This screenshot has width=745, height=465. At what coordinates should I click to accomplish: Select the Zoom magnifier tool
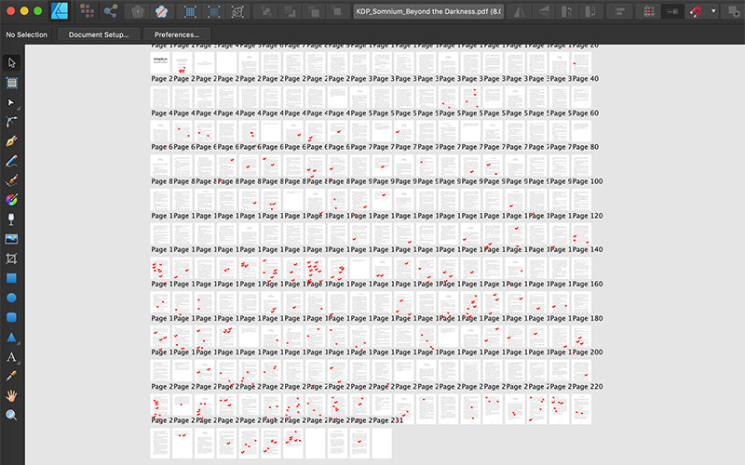point(12,415)
